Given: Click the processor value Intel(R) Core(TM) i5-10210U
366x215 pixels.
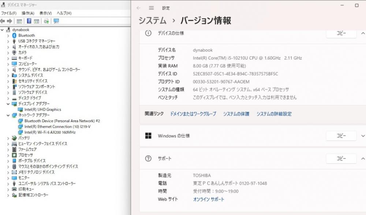Looking at the screenshot, I should coord(247,58).
